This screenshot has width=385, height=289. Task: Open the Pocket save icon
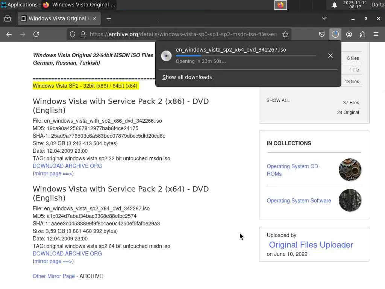(x=322, y=34)
